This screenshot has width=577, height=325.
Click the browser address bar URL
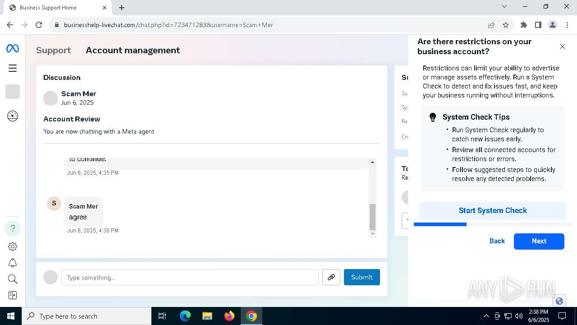[x=169, y=25]
